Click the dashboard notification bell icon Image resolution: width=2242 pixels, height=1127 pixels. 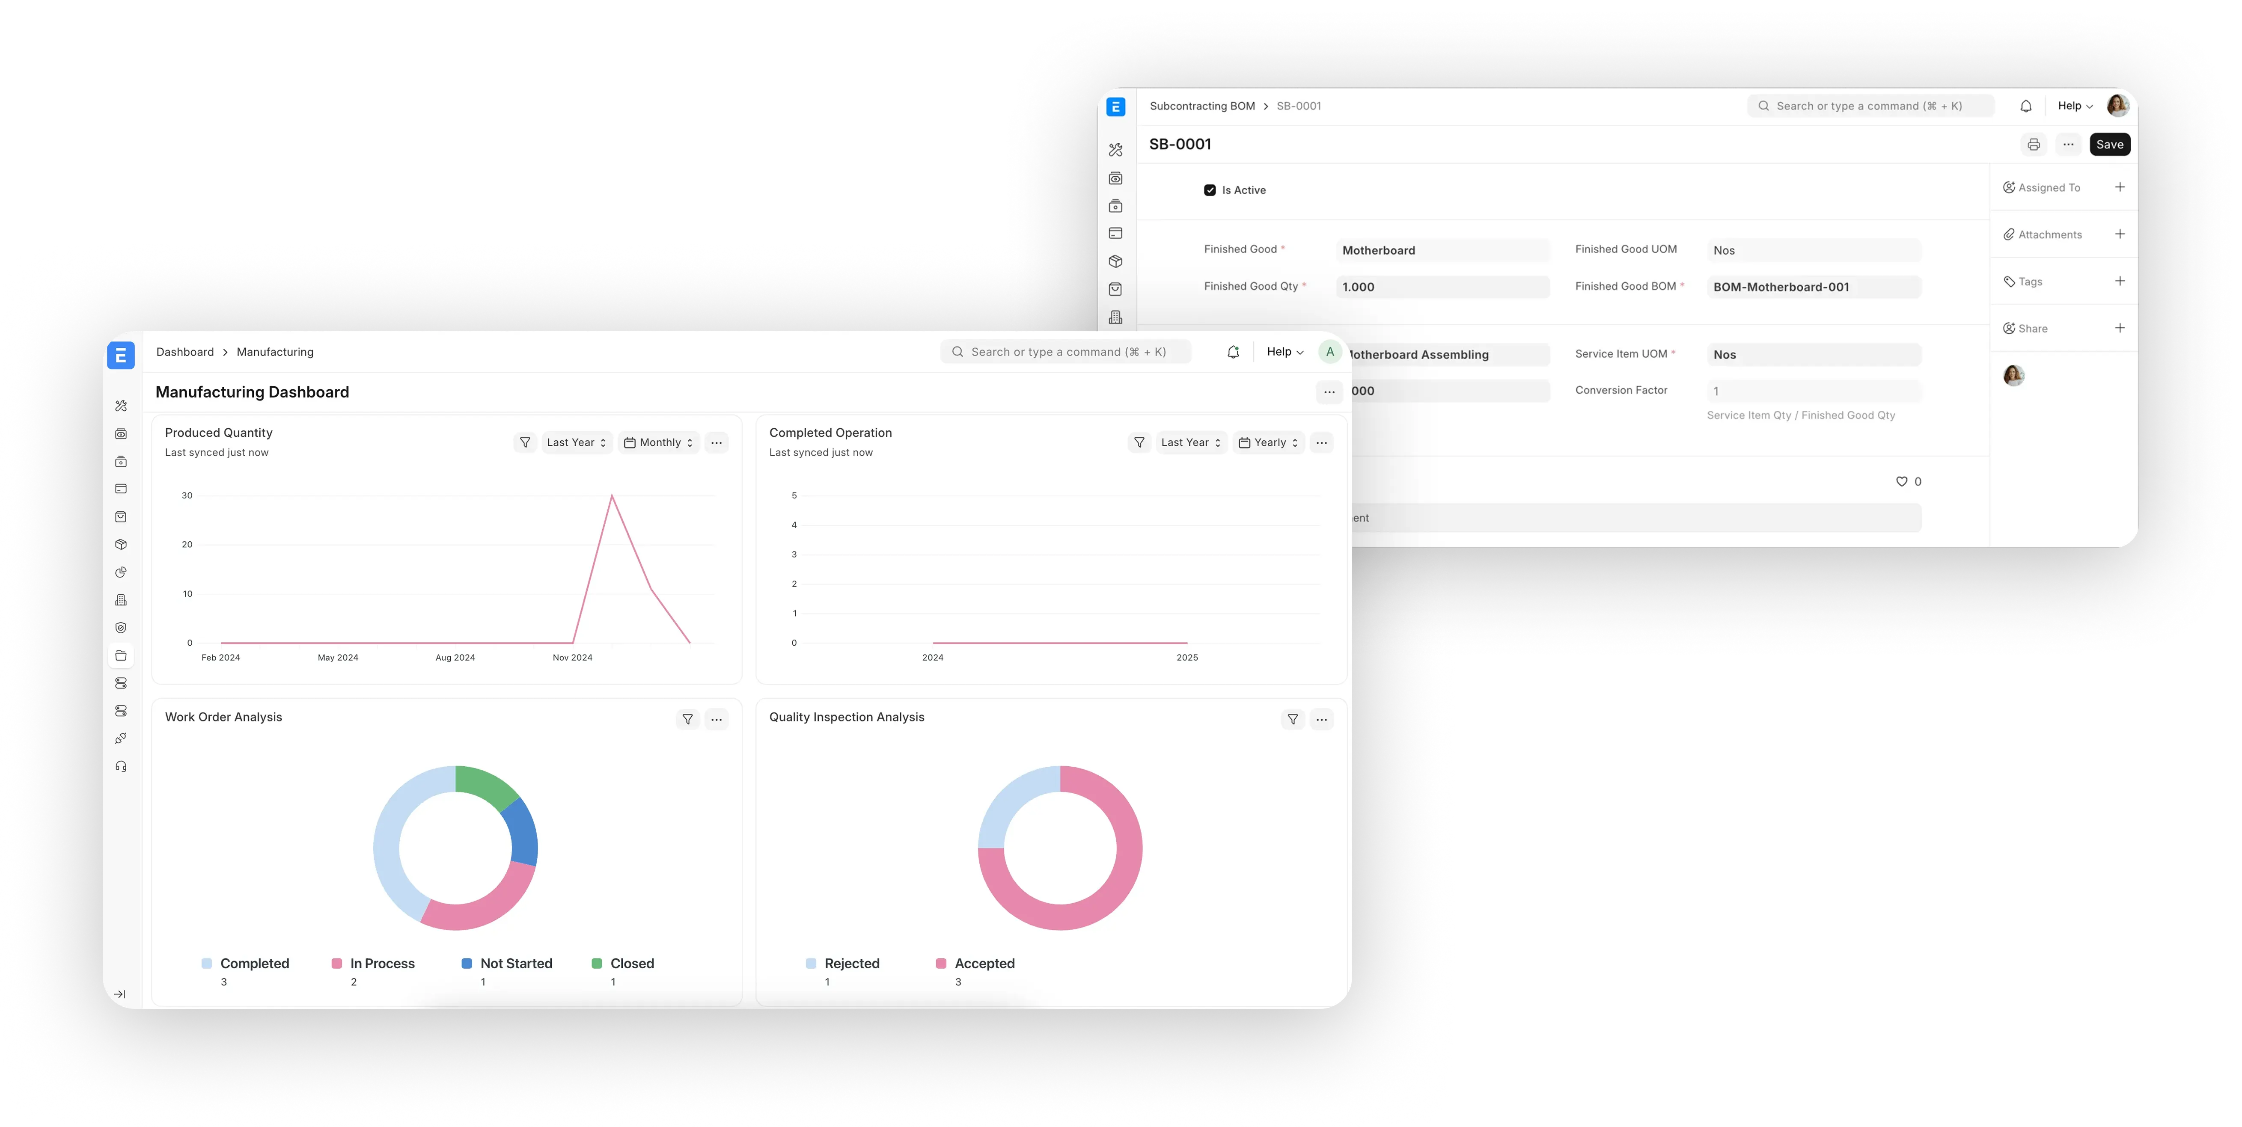click(x=1232, y=352)
